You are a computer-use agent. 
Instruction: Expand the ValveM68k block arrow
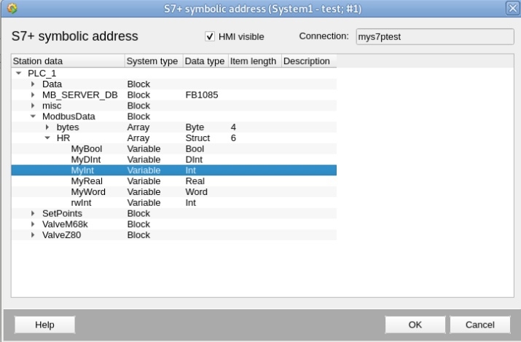coord(33,224)
